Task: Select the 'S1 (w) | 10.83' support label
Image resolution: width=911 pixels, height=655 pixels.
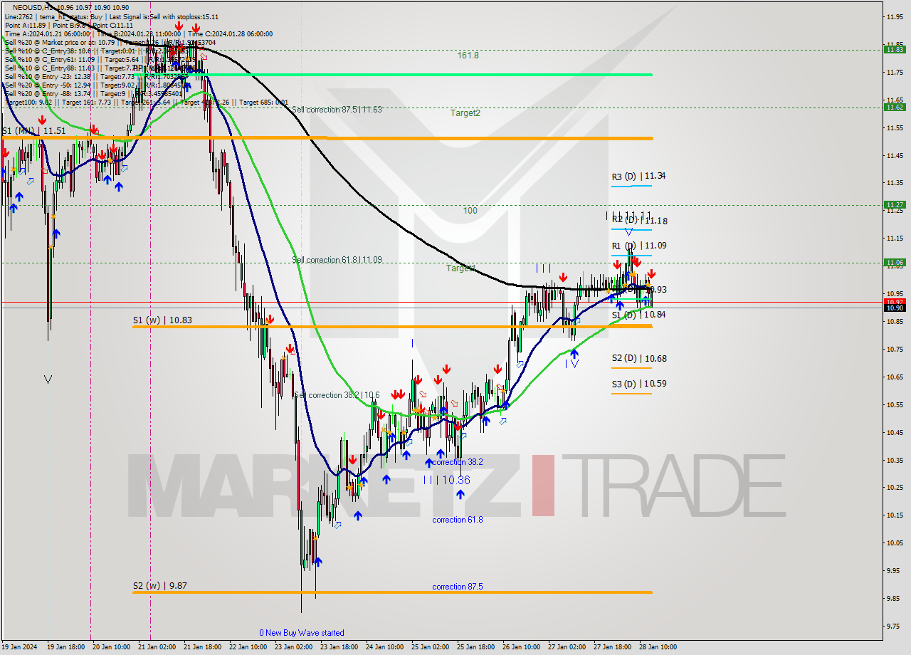Action: point(162,320)
